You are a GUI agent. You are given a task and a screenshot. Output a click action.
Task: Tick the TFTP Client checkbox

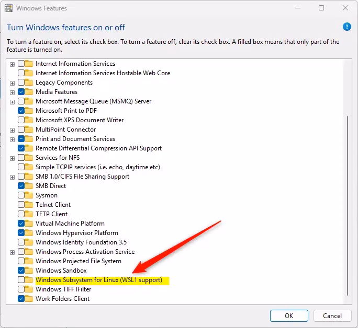click(x=21, y=214)
